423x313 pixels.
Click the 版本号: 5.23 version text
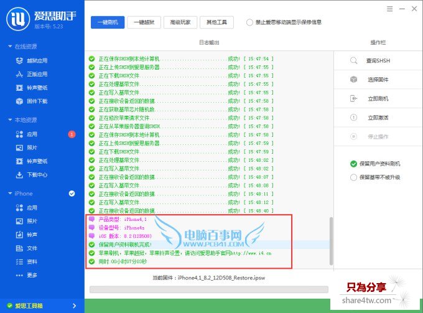point(49,26)
